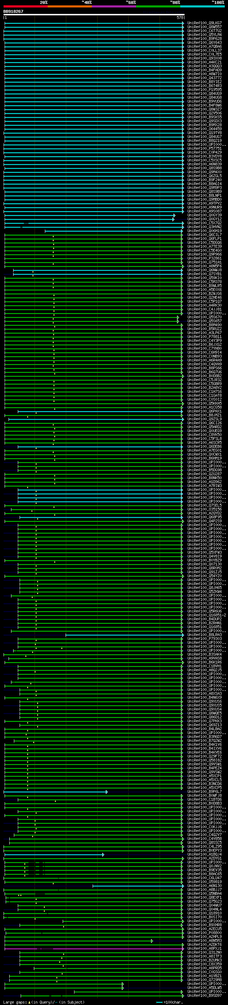This screenshot has height=1005, width=228.
Task: Click the white query sequence ruler bar
Action: [94, 15]
